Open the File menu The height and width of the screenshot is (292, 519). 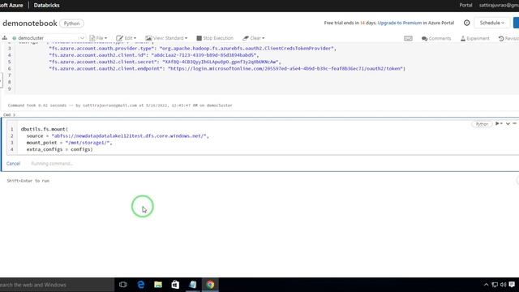(98, 38)
